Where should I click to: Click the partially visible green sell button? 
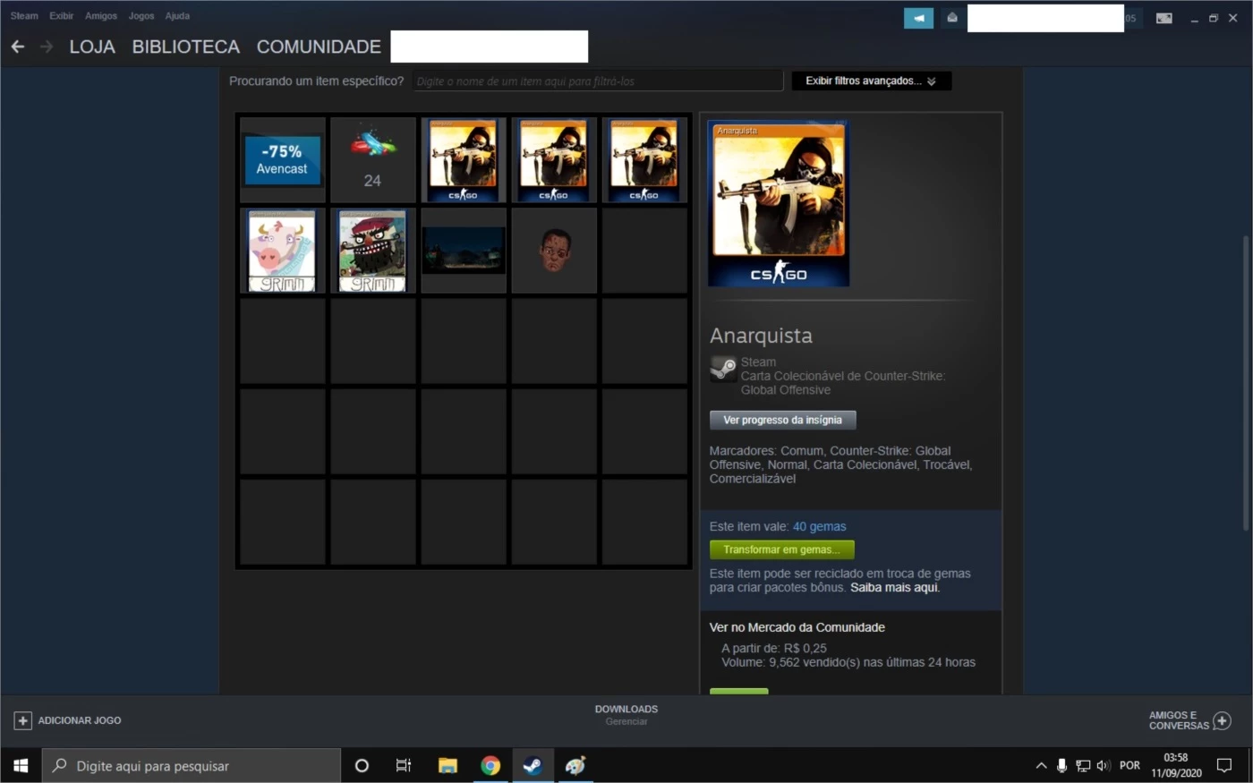point(739,691)
